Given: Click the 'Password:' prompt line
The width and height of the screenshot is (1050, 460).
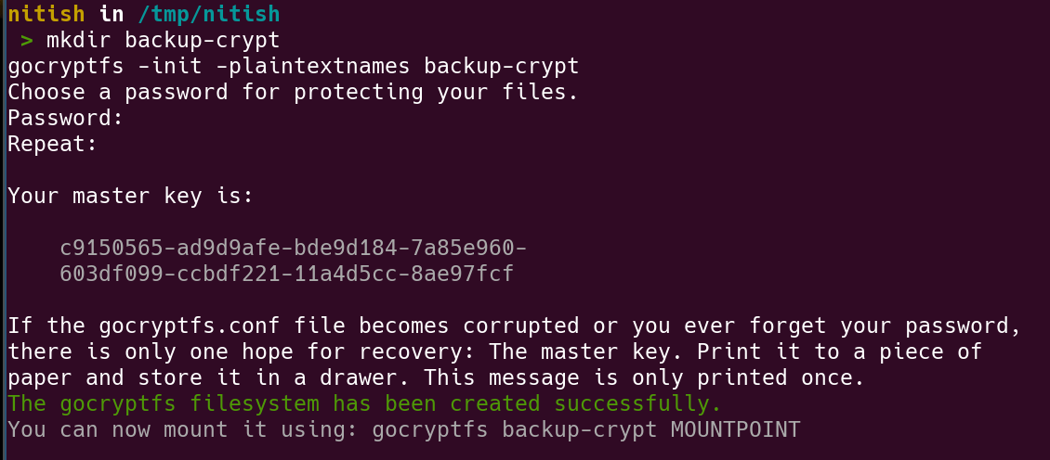Looking at the screenshot, I should point(65,119).
